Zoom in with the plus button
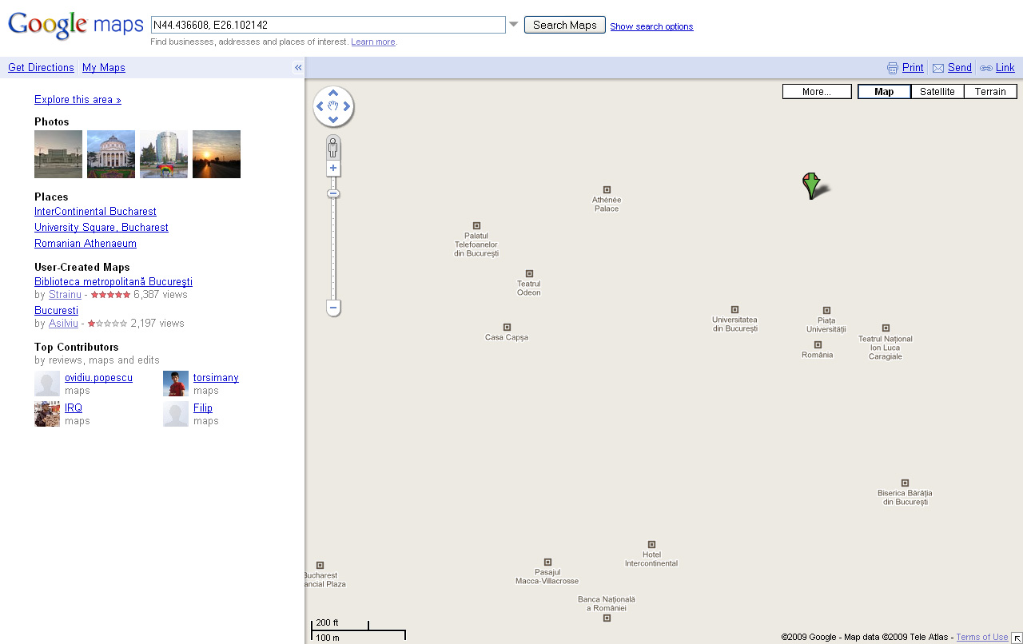The width and height of the screenshot is (1023, 644). [x=333, y=168]
